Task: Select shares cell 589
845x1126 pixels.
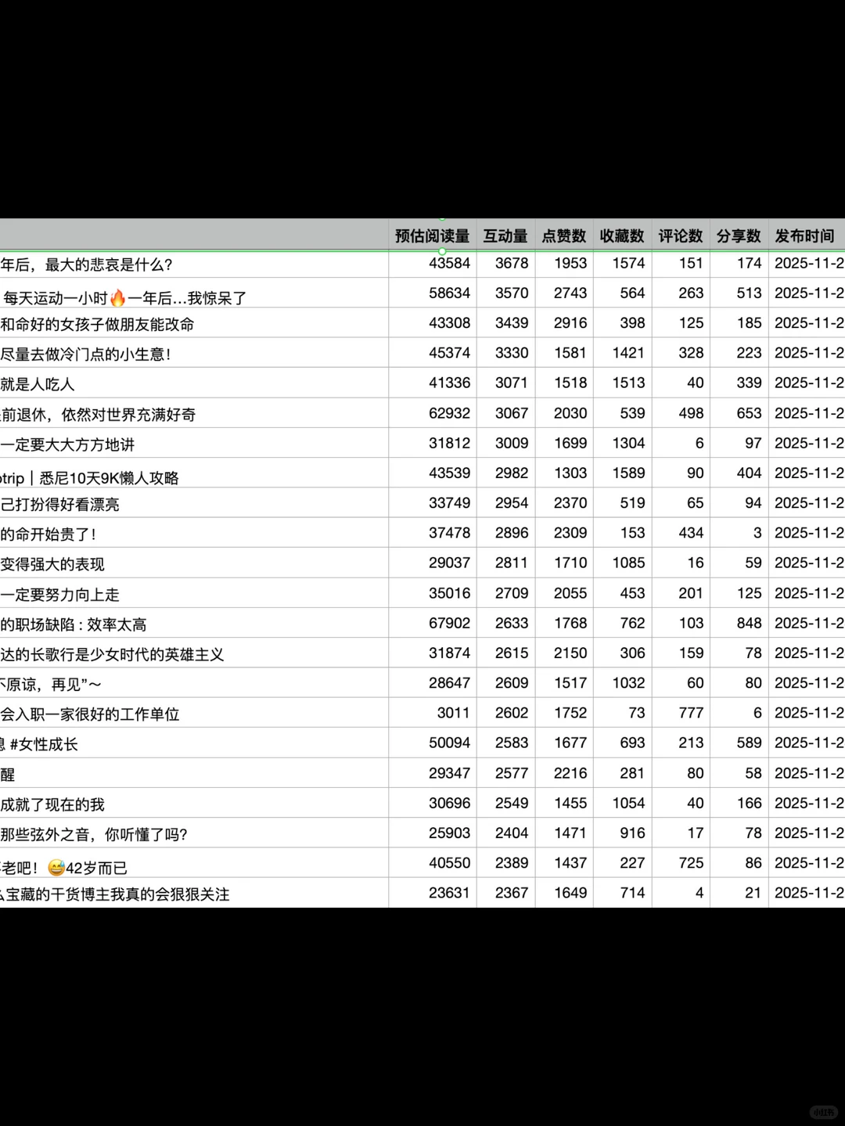Action: (739, 743)
